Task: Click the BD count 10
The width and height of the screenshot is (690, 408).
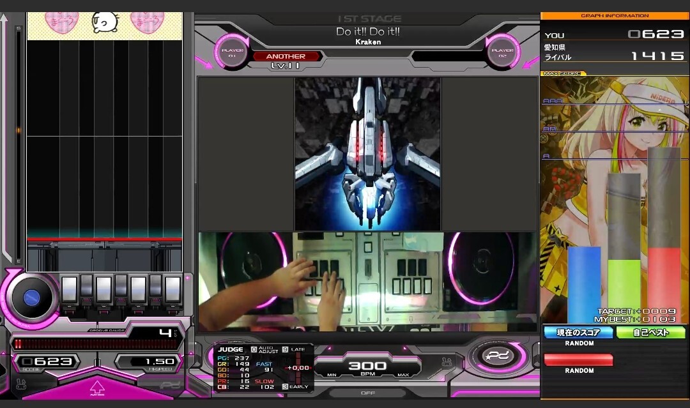Action: point(245,375)
